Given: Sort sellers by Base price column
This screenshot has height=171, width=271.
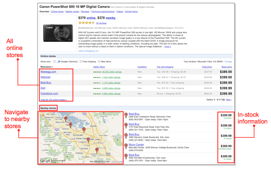Looking at the screenshot, I should click(x=227, y=67).
